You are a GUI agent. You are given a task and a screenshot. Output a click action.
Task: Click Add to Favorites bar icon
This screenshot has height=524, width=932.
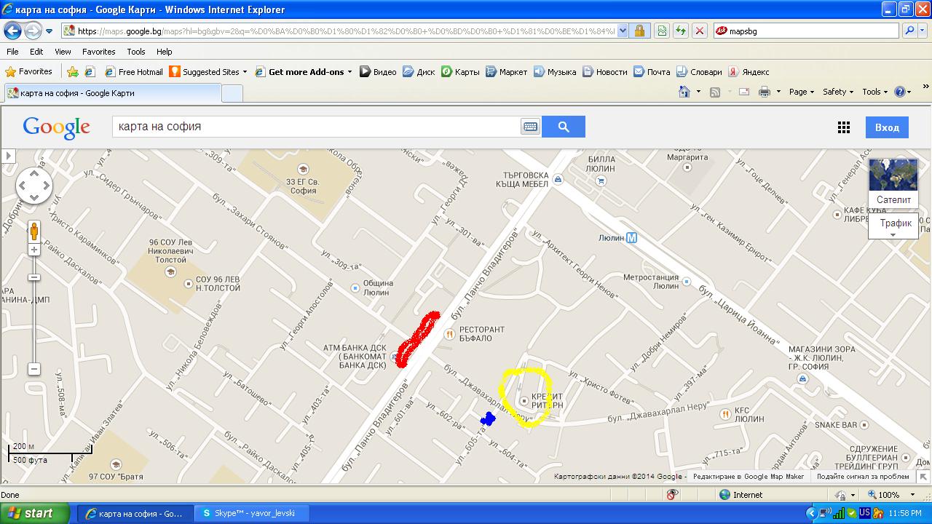pos(73,71)
